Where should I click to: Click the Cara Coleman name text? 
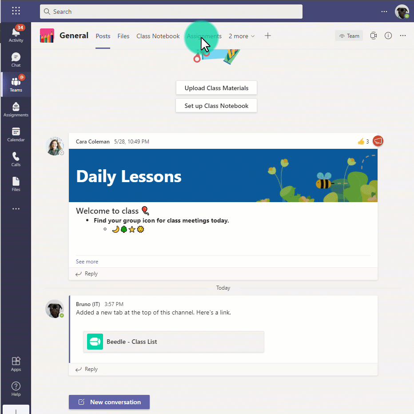[93, 142]
